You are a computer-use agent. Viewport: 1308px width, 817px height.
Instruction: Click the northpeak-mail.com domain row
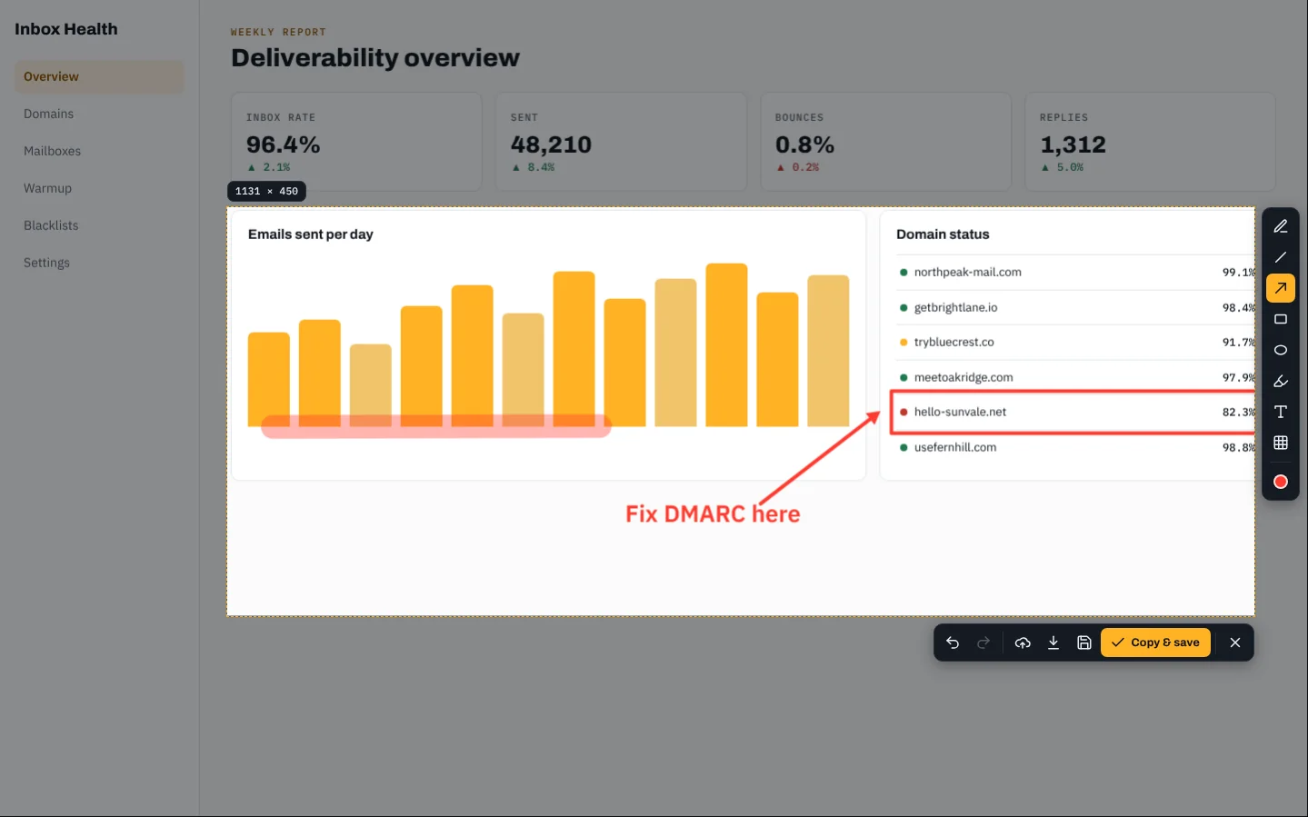click(1076, 273)
